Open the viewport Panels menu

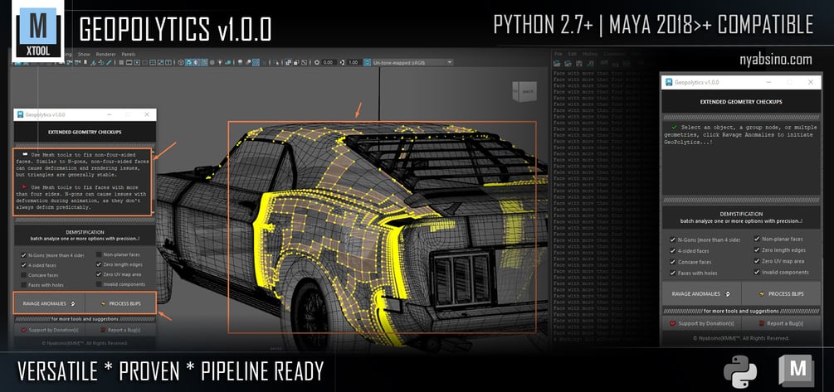coord(129,54)
